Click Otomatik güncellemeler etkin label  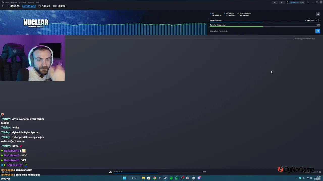point(304,39)
